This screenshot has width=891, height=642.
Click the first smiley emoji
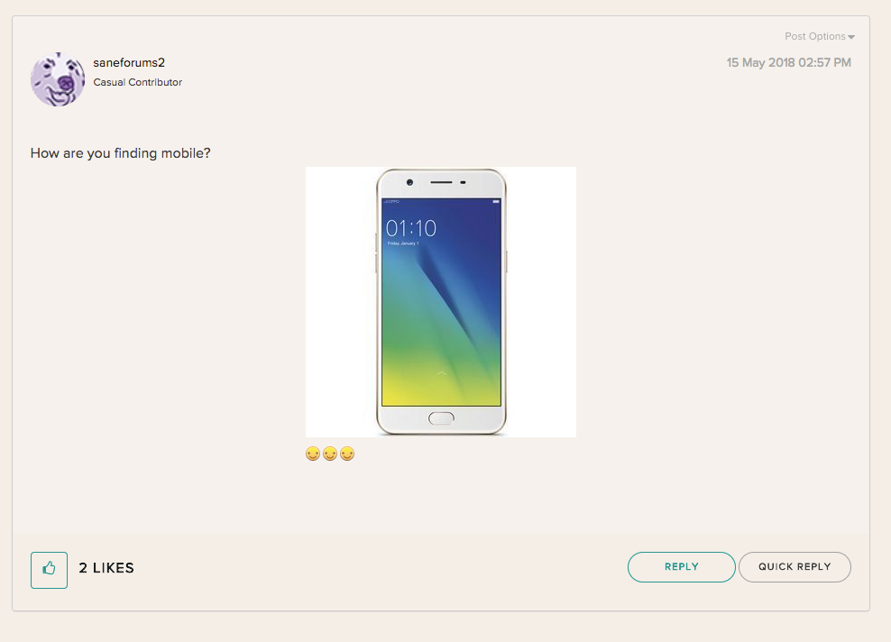pyautogui.click(x=313, y=454)
